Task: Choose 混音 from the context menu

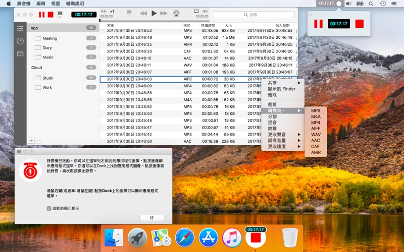Action: pos(283,122)
